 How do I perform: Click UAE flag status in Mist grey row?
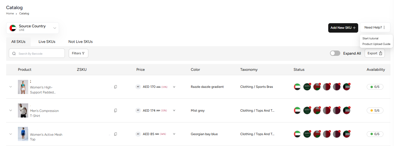coord(297,110)
